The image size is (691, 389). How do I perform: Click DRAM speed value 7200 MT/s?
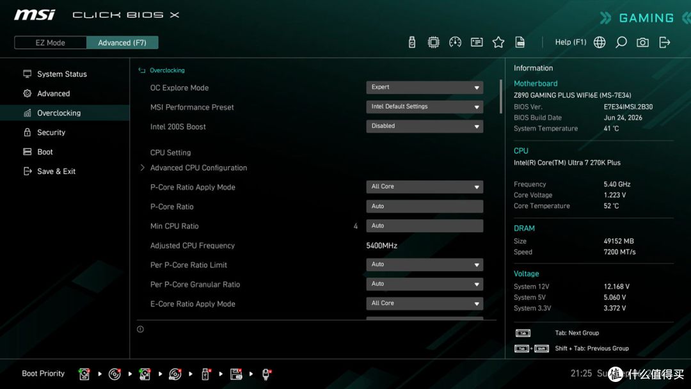pyautogui.click(x=619, y=252)
